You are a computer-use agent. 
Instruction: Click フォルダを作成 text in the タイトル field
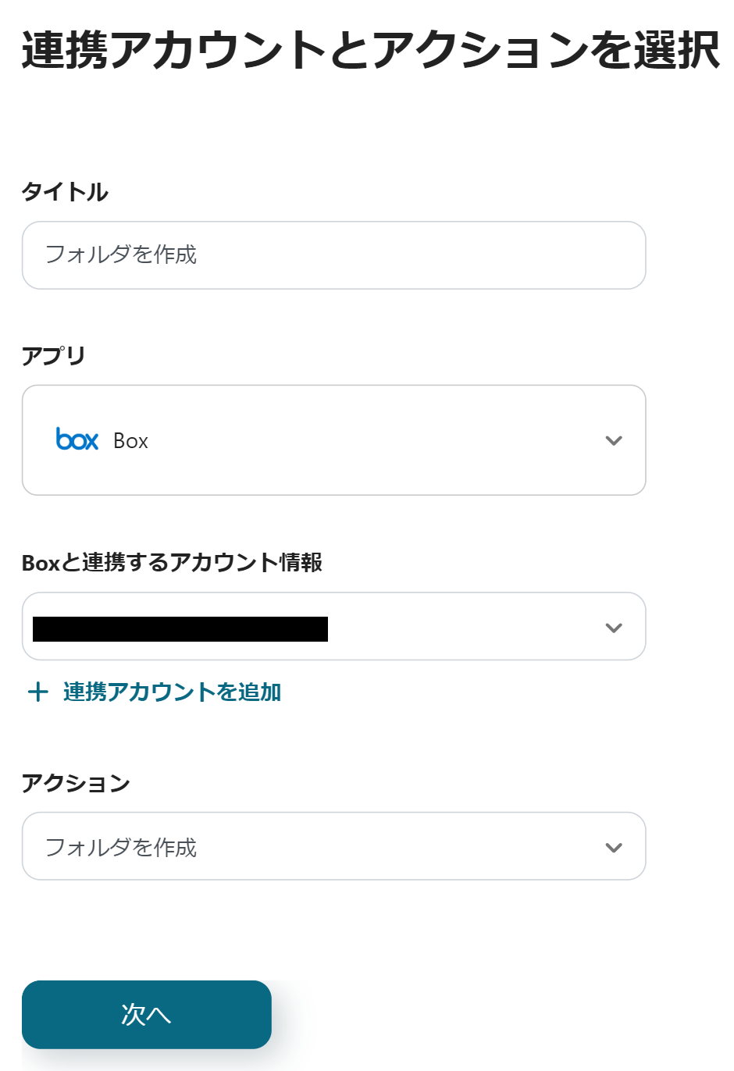pyautogui.click(x=121, y=254)
